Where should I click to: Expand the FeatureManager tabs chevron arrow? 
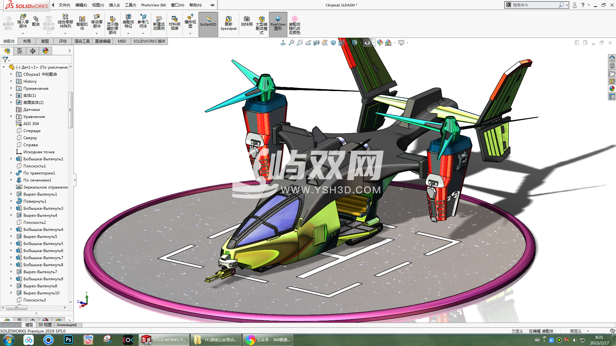pyautogui.click(x=69, y=51)
